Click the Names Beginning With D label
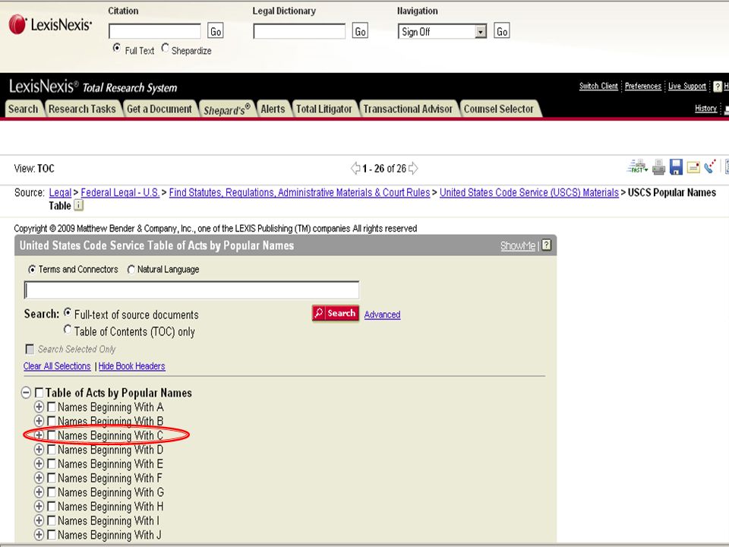The image size is (729, 547). 110,450
